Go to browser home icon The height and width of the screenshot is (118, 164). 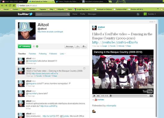pos(14,6)
